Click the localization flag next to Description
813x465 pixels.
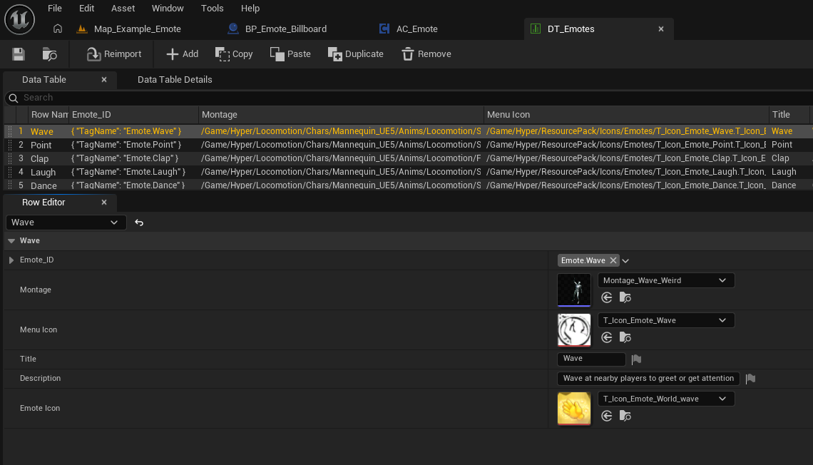point(750,379)
